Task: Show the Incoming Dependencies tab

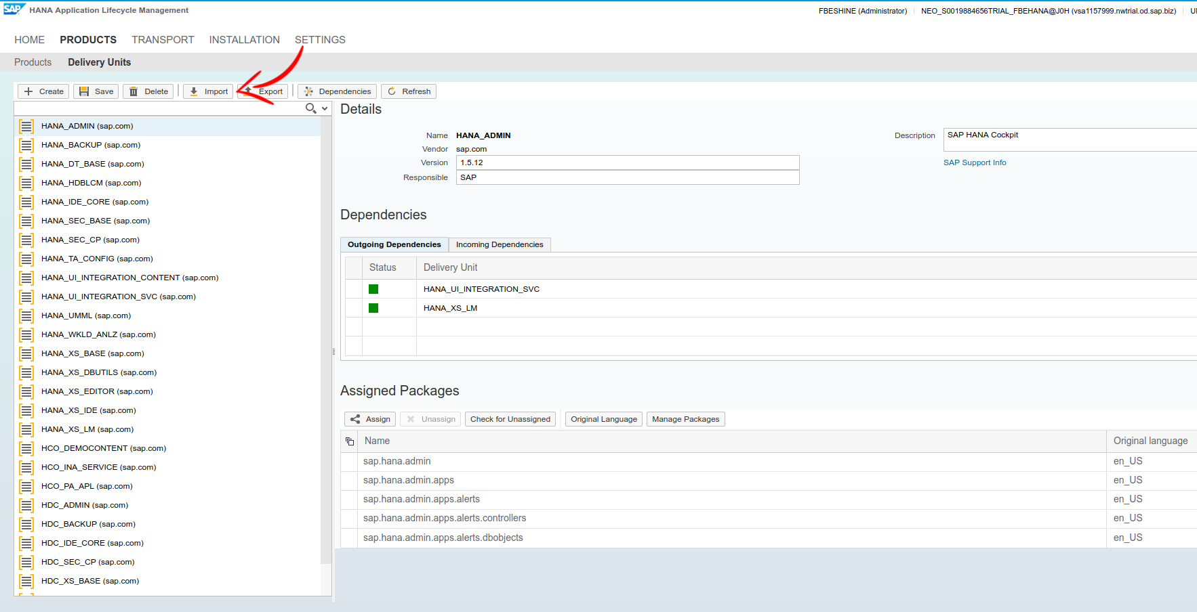Action: pyautogui.click(x=500, y=244)
